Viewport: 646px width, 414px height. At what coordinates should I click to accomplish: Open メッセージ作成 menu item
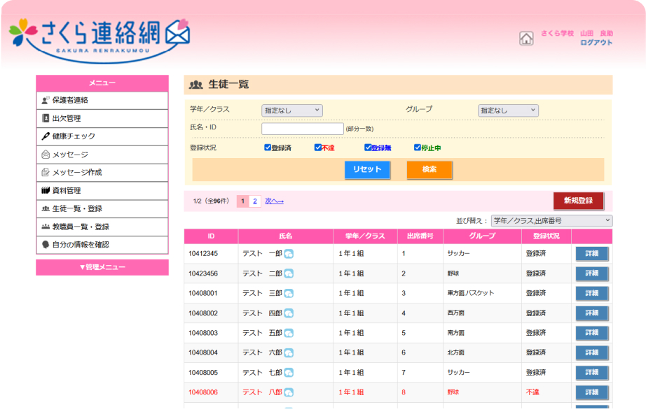point(102,173)
